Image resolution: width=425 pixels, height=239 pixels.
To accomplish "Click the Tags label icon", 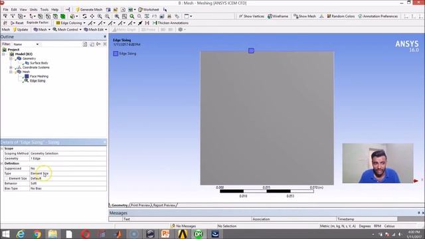I will 177,16.
